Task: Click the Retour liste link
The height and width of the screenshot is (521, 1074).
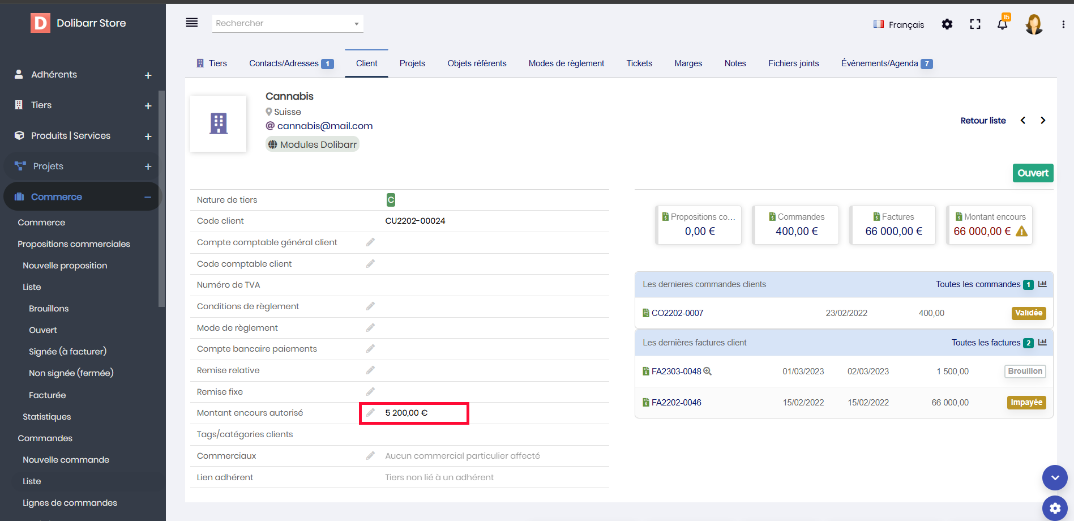Action: click(x=983, y=121)
